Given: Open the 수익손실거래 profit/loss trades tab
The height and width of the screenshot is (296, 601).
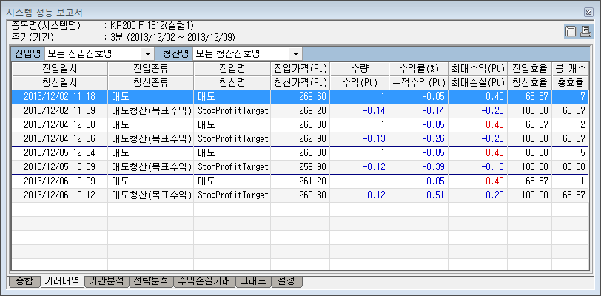Looking at the screenshot, I should (x=204, y=281).
